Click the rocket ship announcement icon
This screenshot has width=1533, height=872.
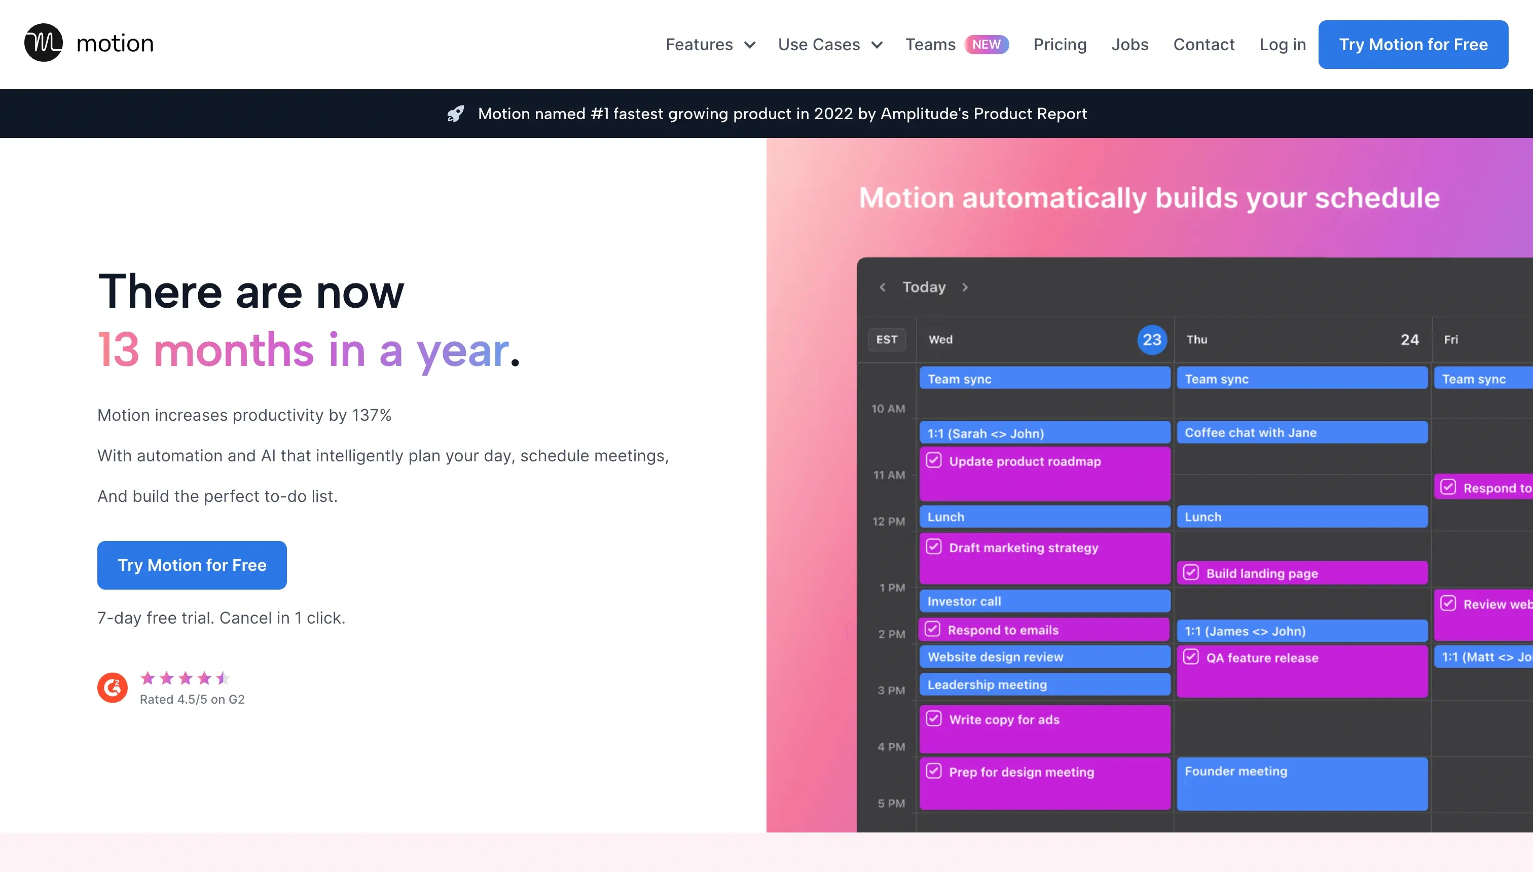coord(456,113)
